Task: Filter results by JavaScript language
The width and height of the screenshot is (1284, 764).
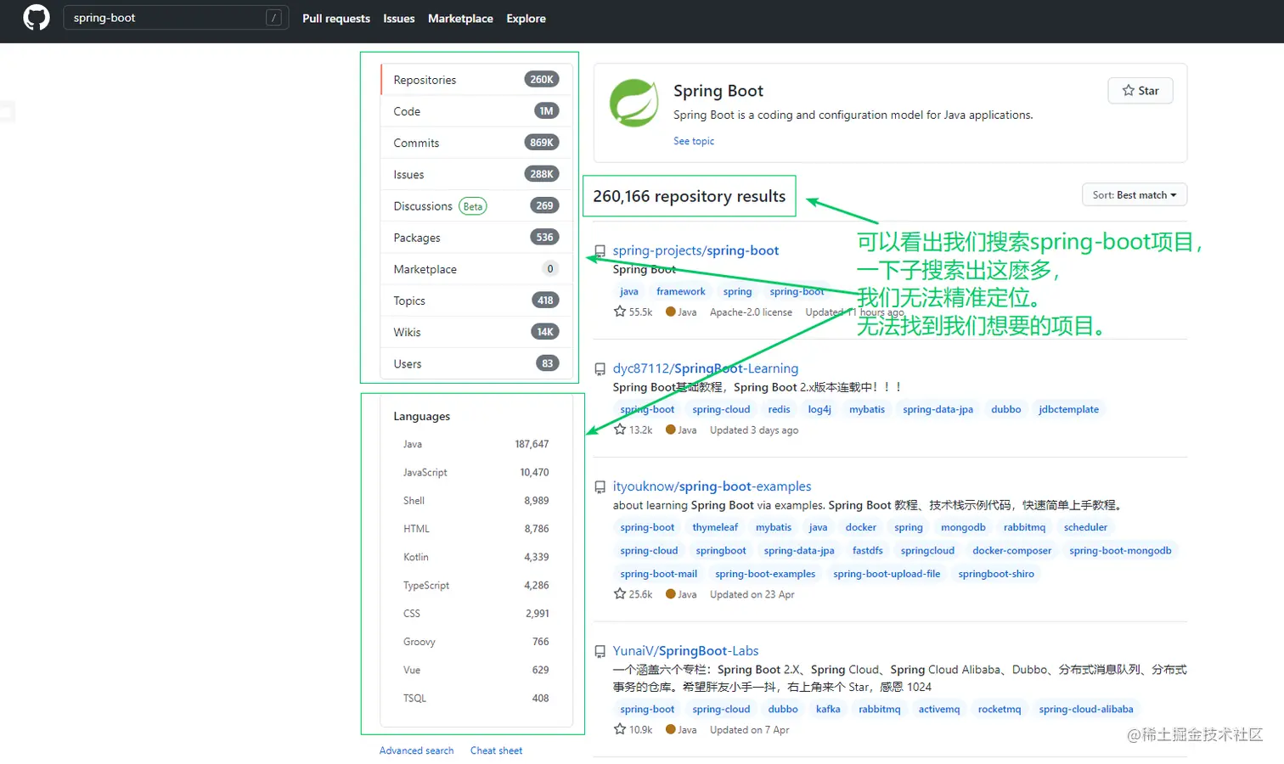Action: coord(476,472)
